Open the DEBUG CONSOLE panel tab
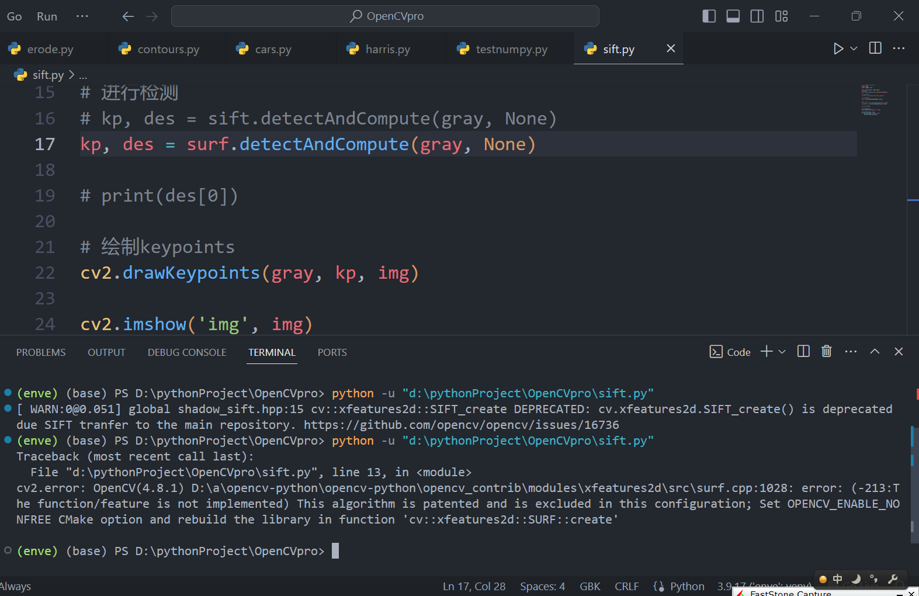919x596 pixels. 187,352
